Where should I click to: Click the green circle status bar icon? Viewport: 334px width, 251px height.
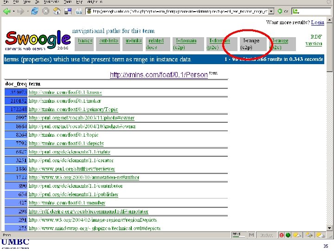(x=288, y=235)
